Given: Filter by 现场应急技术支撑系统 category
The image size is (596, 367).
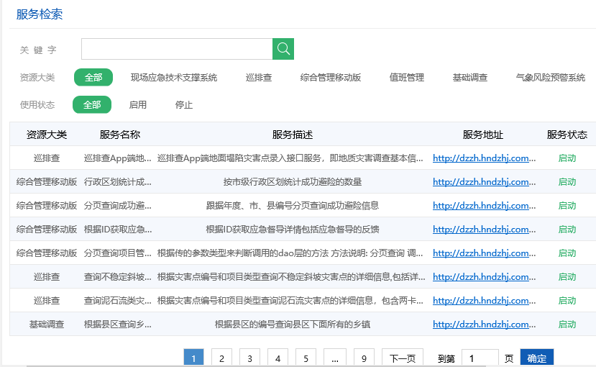Looking at the screenshot, I should pos(174,78).
